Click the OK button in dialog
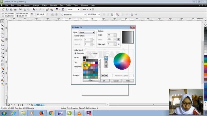Screen dimensions: 207x116 104,81
